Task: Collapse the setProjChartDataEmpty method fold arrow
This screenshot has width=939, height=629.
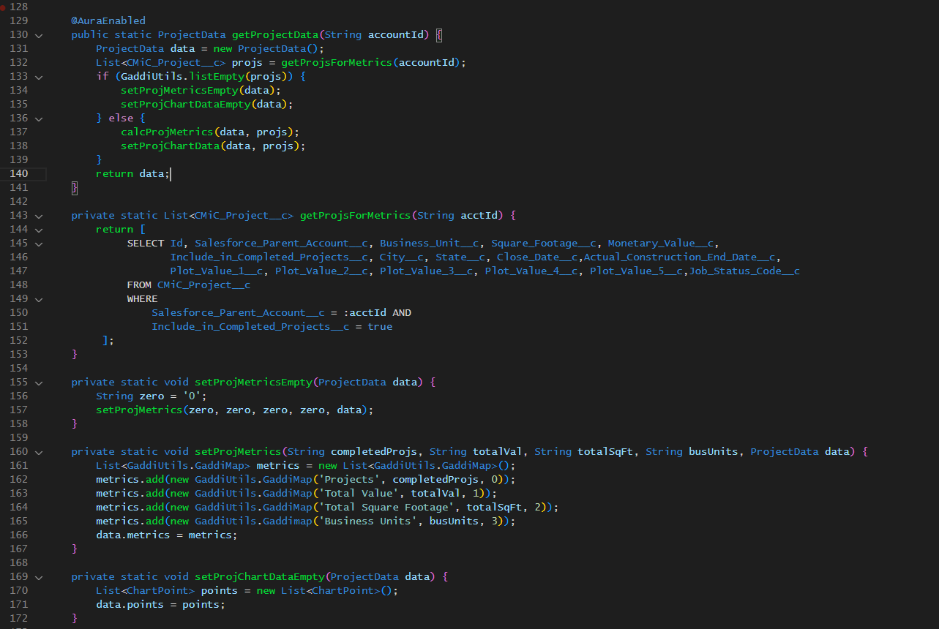Action: pos(38,576)
